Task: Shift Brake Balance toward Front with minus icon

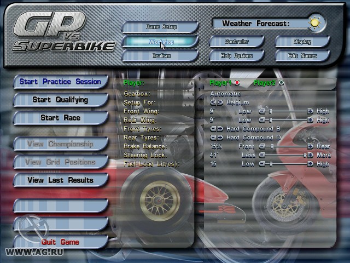Action: coord(261,146)
